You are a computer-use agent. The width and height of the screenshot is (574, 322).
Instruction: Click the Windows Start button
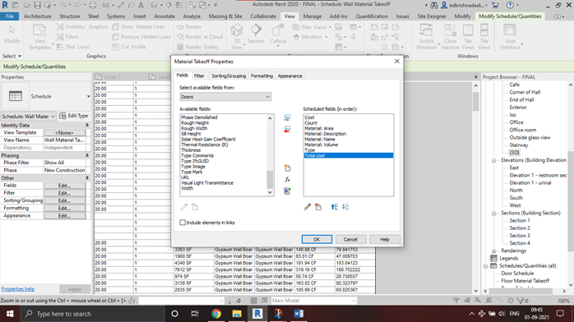pyautogui.click(x=10, y=314)
